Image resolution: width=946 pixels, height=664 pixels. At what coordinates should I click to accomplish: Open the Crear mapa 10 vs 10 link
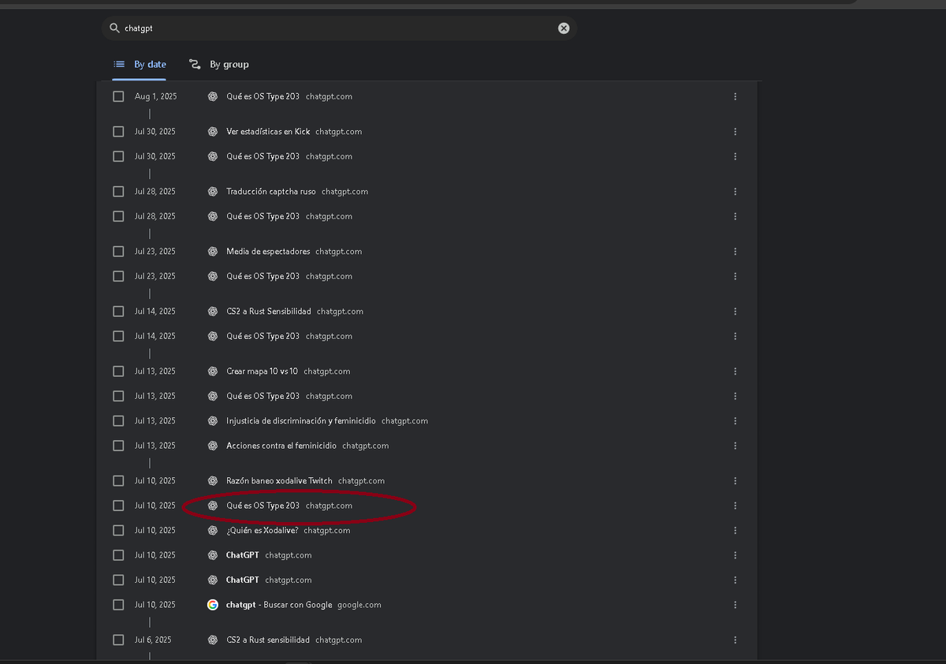[x=262, y=371]
